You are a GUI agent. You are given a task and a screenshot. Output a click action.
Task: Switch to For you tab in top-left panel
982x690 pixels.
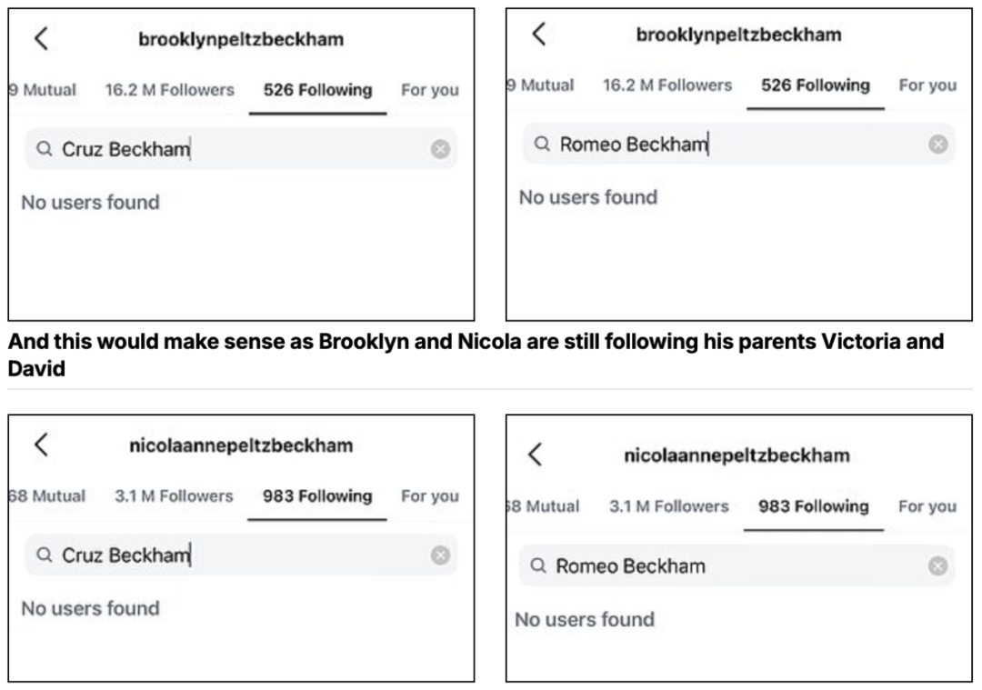coord(429,90)
